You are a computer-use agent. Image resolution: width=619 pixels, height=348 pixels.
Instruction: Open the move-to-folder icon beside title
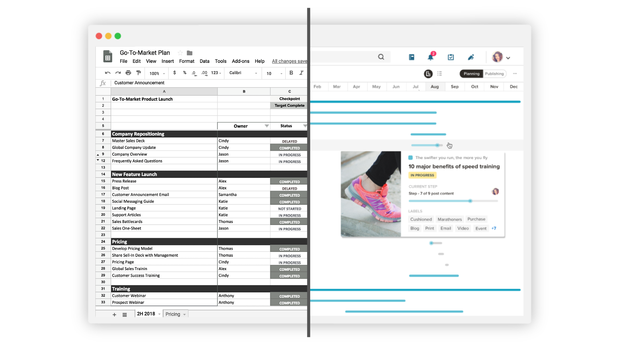[x=190, y=53]
